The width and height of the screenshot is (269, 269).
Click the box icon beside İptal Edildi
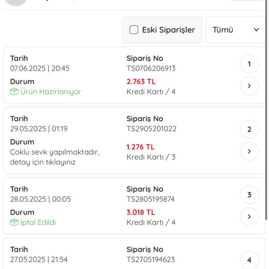[14, 222]
